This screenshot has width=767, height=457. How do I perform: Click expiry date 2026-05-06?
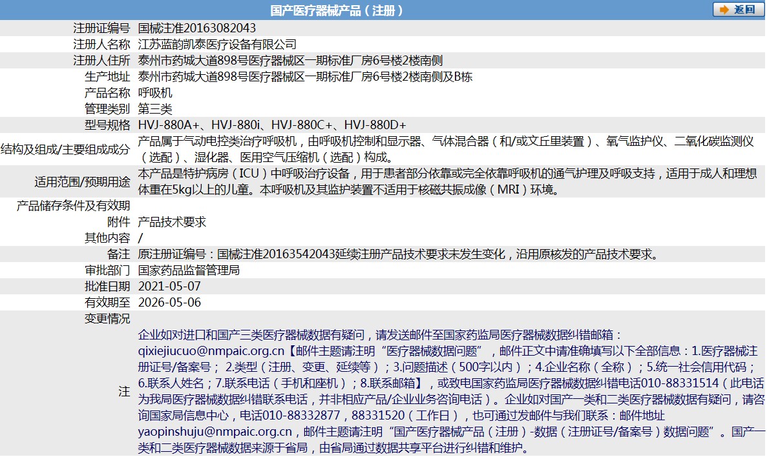pyautogui.click(x=170, y=303)
